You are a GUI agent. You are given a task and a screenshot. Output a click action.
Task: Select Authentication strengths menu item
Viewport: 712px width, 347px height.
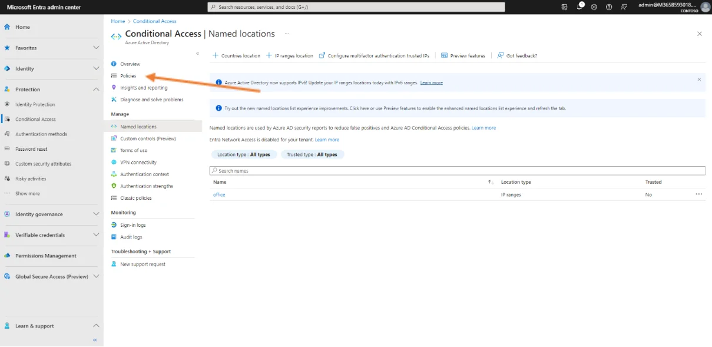pyautogui.click(x=146, y=186)
